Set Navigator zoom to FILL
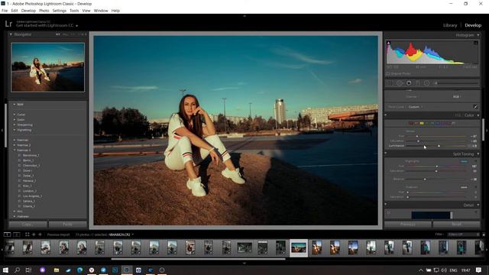 coord(66,34)
